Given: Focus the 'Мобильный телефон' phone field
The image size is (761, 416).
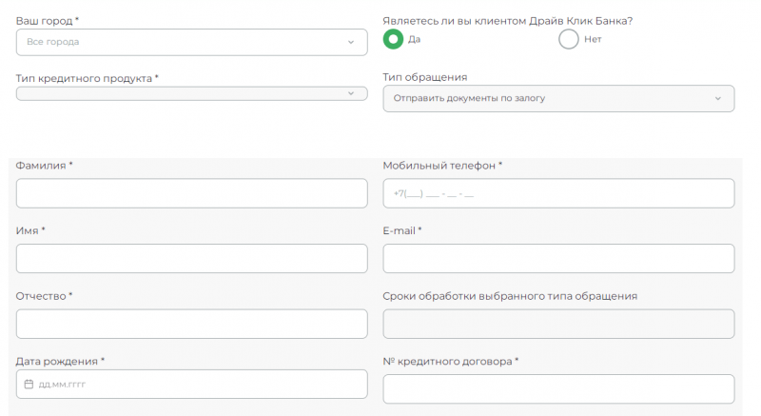Looking at the screenshot, I should (x=558, y=193).
